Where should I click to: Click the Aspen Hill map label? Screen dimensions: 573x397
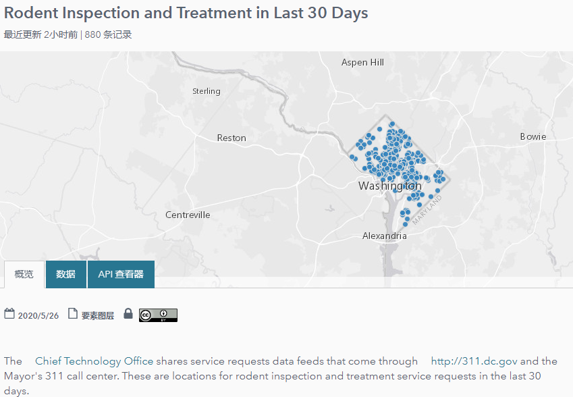pos(362,62)
